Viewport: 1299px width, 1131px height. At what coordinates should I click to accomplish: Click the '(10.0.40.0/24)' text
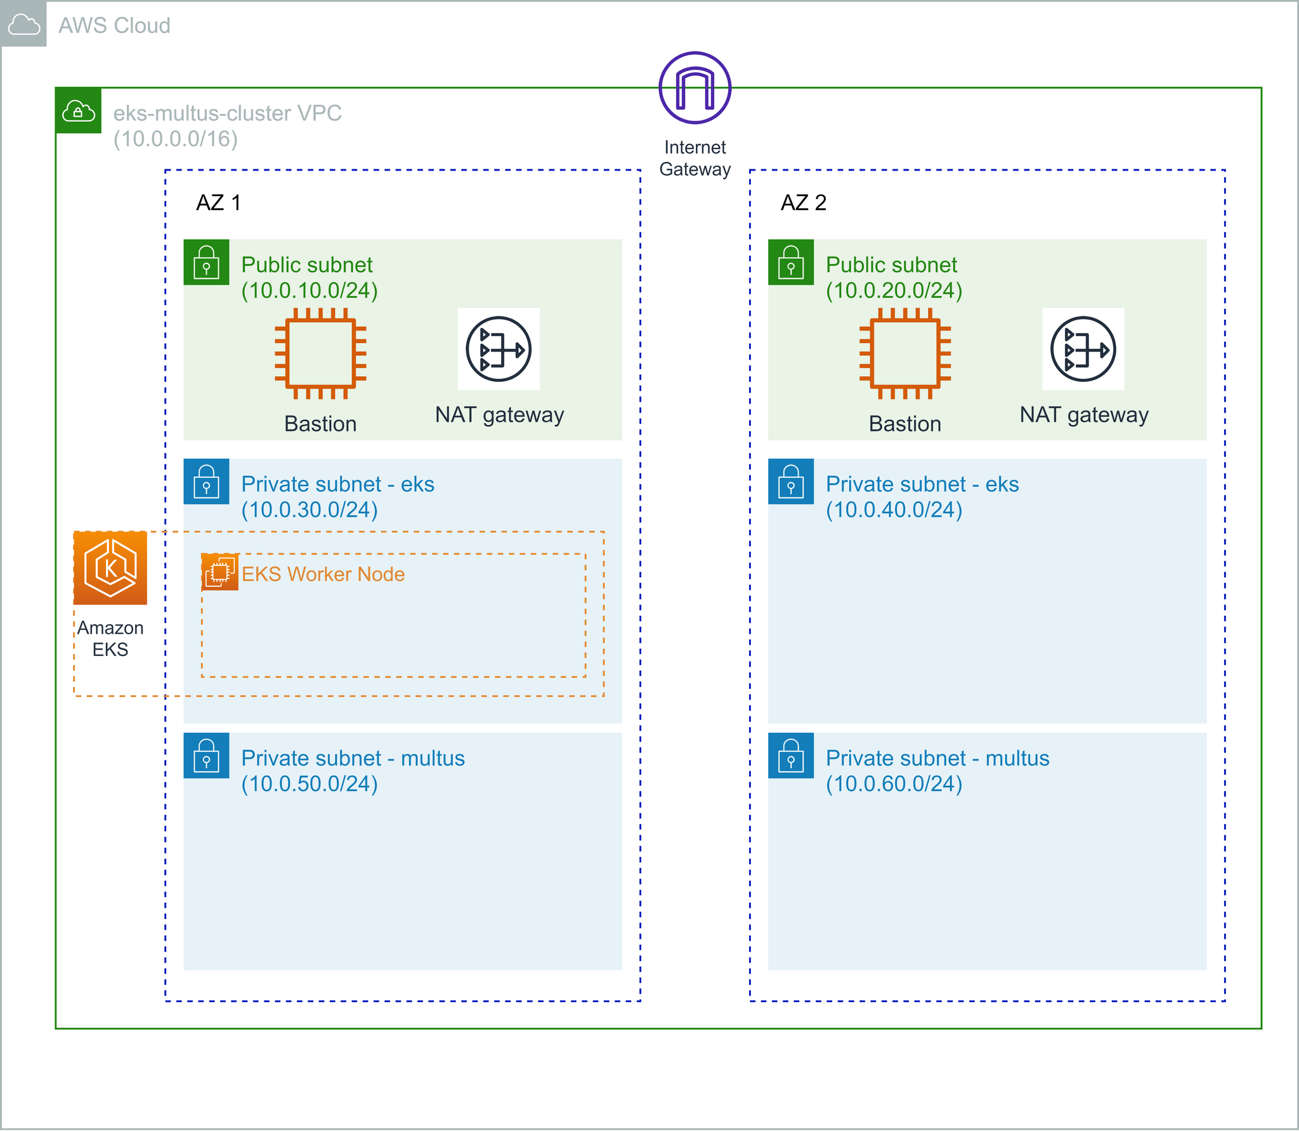click(x=894, y=510)
